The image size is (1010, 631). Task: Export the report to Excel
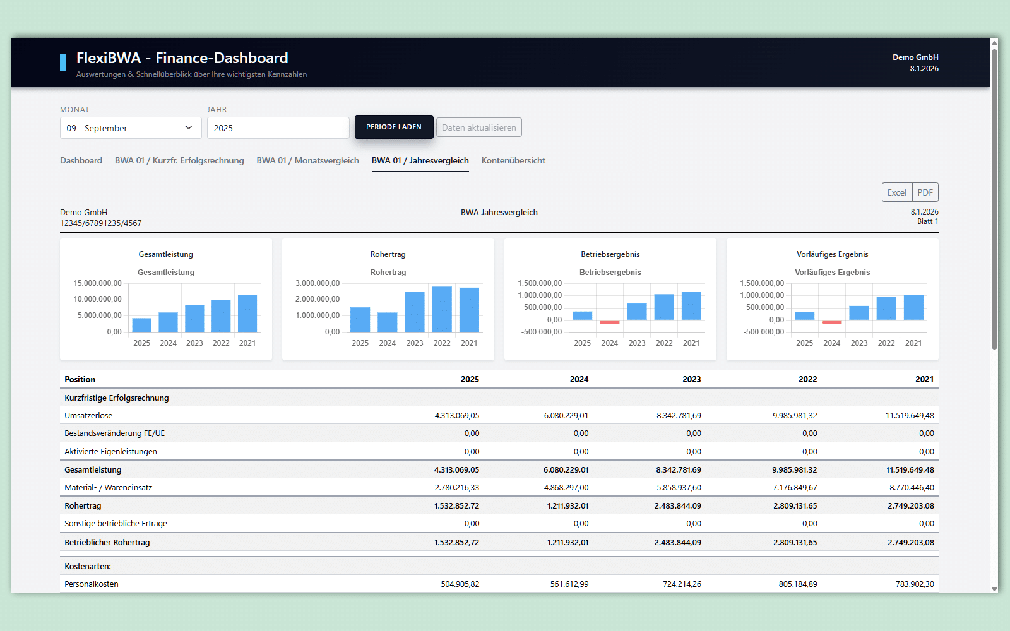[x=896, y=192]
